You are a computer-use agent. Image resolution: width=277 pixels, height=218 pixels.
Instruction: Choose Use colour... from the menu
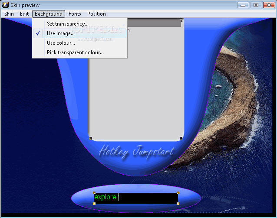pyautogui.click(x=79, y=42)
